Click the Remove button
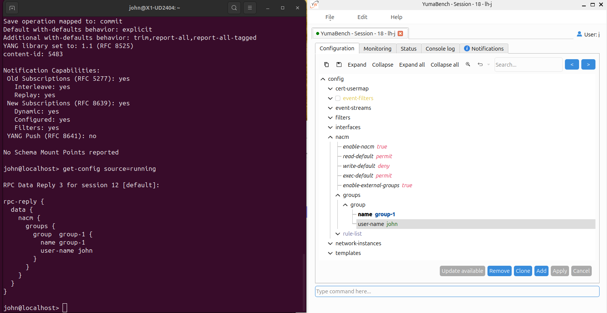 pos(499,271)
